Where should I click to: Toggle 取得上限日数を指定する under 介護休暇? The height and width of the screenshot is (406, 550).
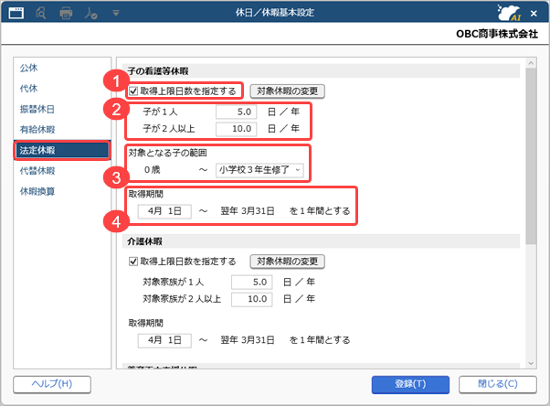[x=133, y=262]
